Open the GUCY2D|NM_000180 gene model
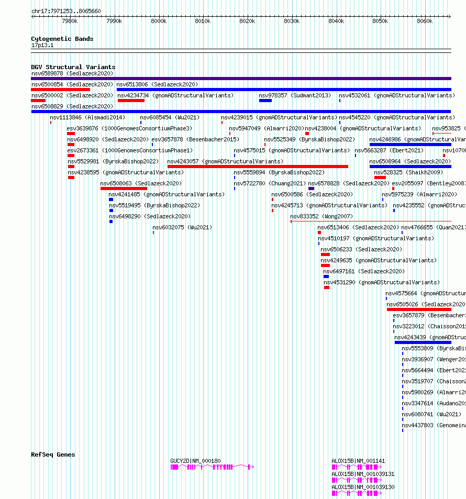The height and width of the screenshot is (499, 466). coord(212,467)
